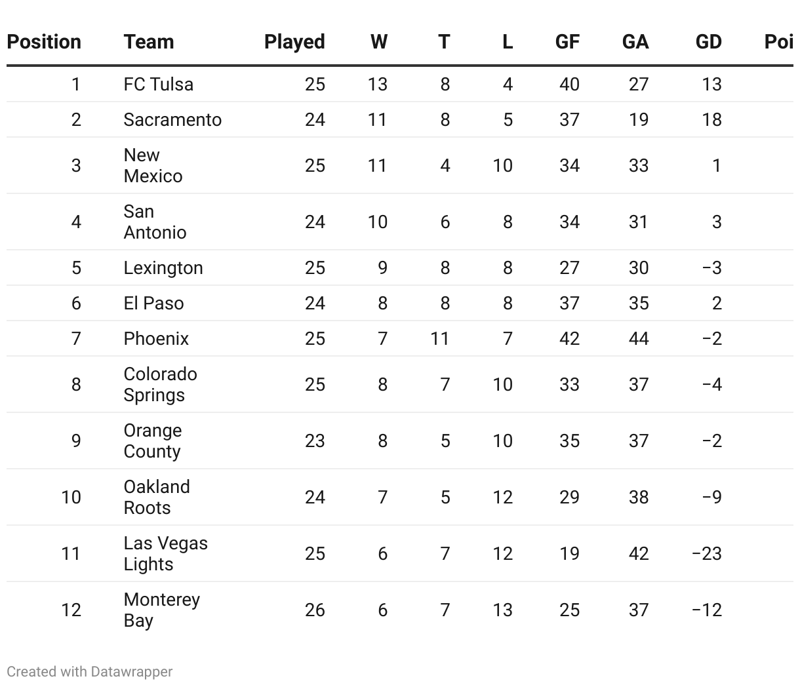Click the Phoenix team name
The image size is (800, 687).
click(x=156, y=338)
